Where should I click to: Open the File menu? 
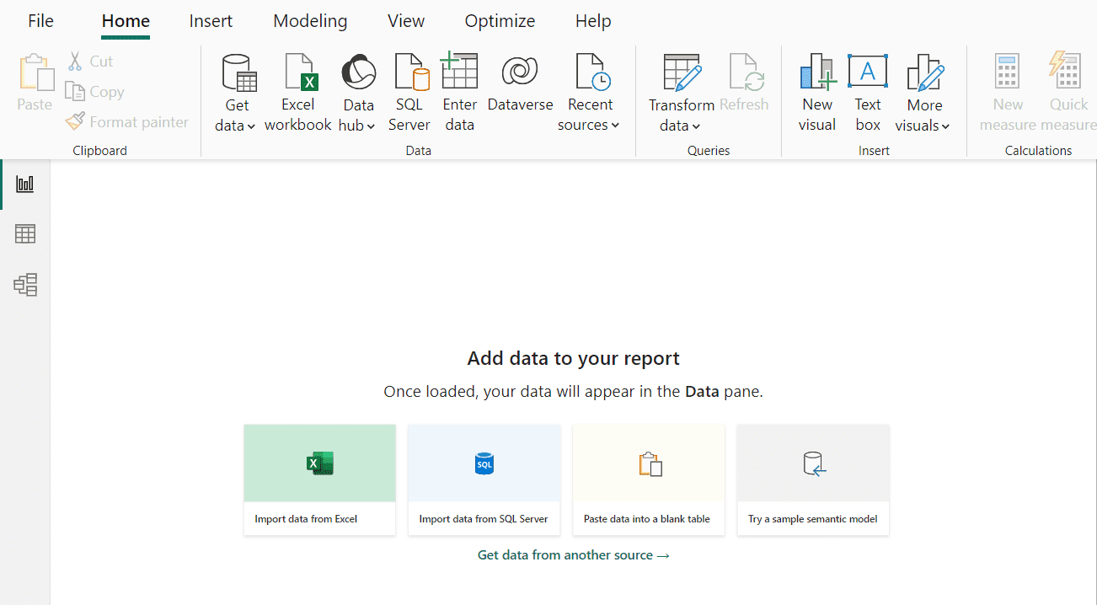tap(40, 21)
